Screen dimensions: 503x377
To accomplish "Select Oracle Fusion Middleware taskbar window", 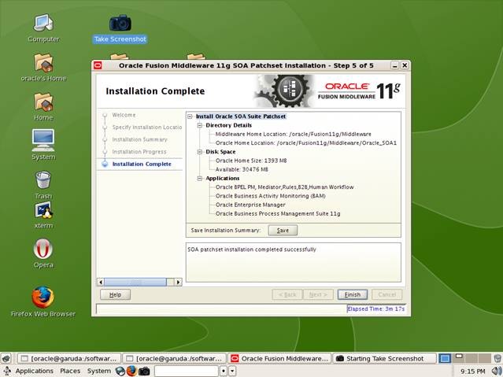I will click(279, 358).
